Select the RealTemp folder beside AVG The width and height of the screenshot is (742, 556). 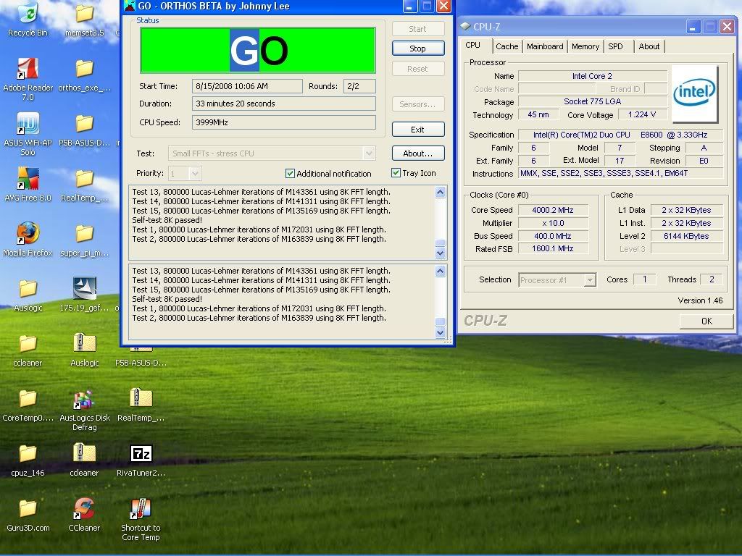pos(84,180)
